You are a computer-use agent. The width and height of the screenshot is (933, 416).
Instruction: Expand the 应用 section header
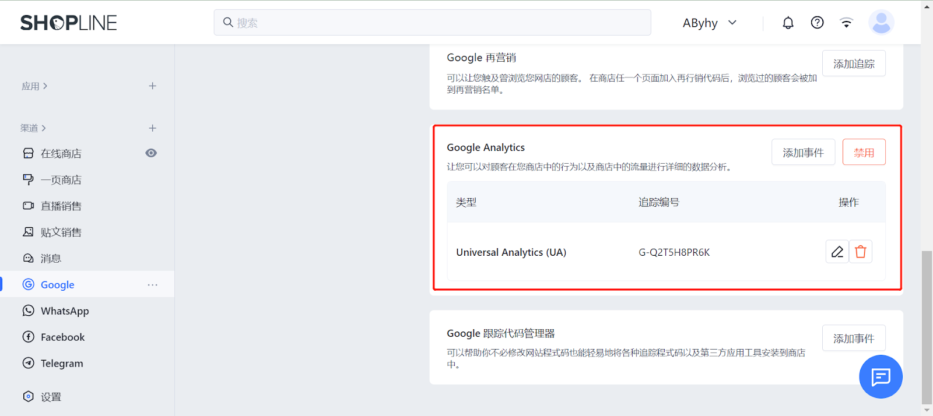pos(34,86)
